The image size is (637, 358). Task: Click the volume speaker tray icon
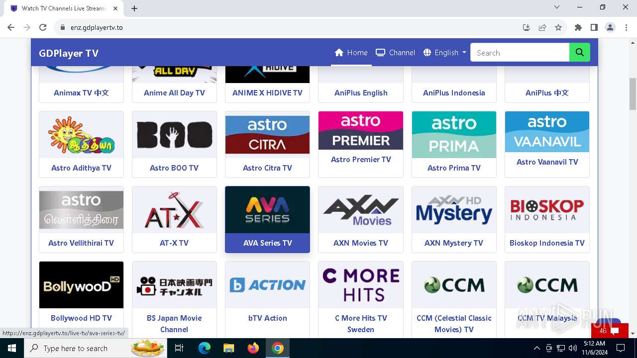tap(573, 348)
